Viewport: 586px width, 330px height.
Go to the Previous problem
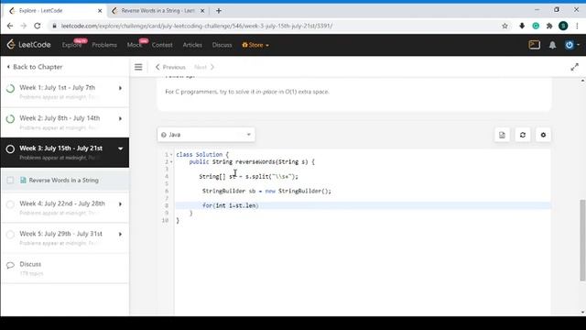coord(170,67)
